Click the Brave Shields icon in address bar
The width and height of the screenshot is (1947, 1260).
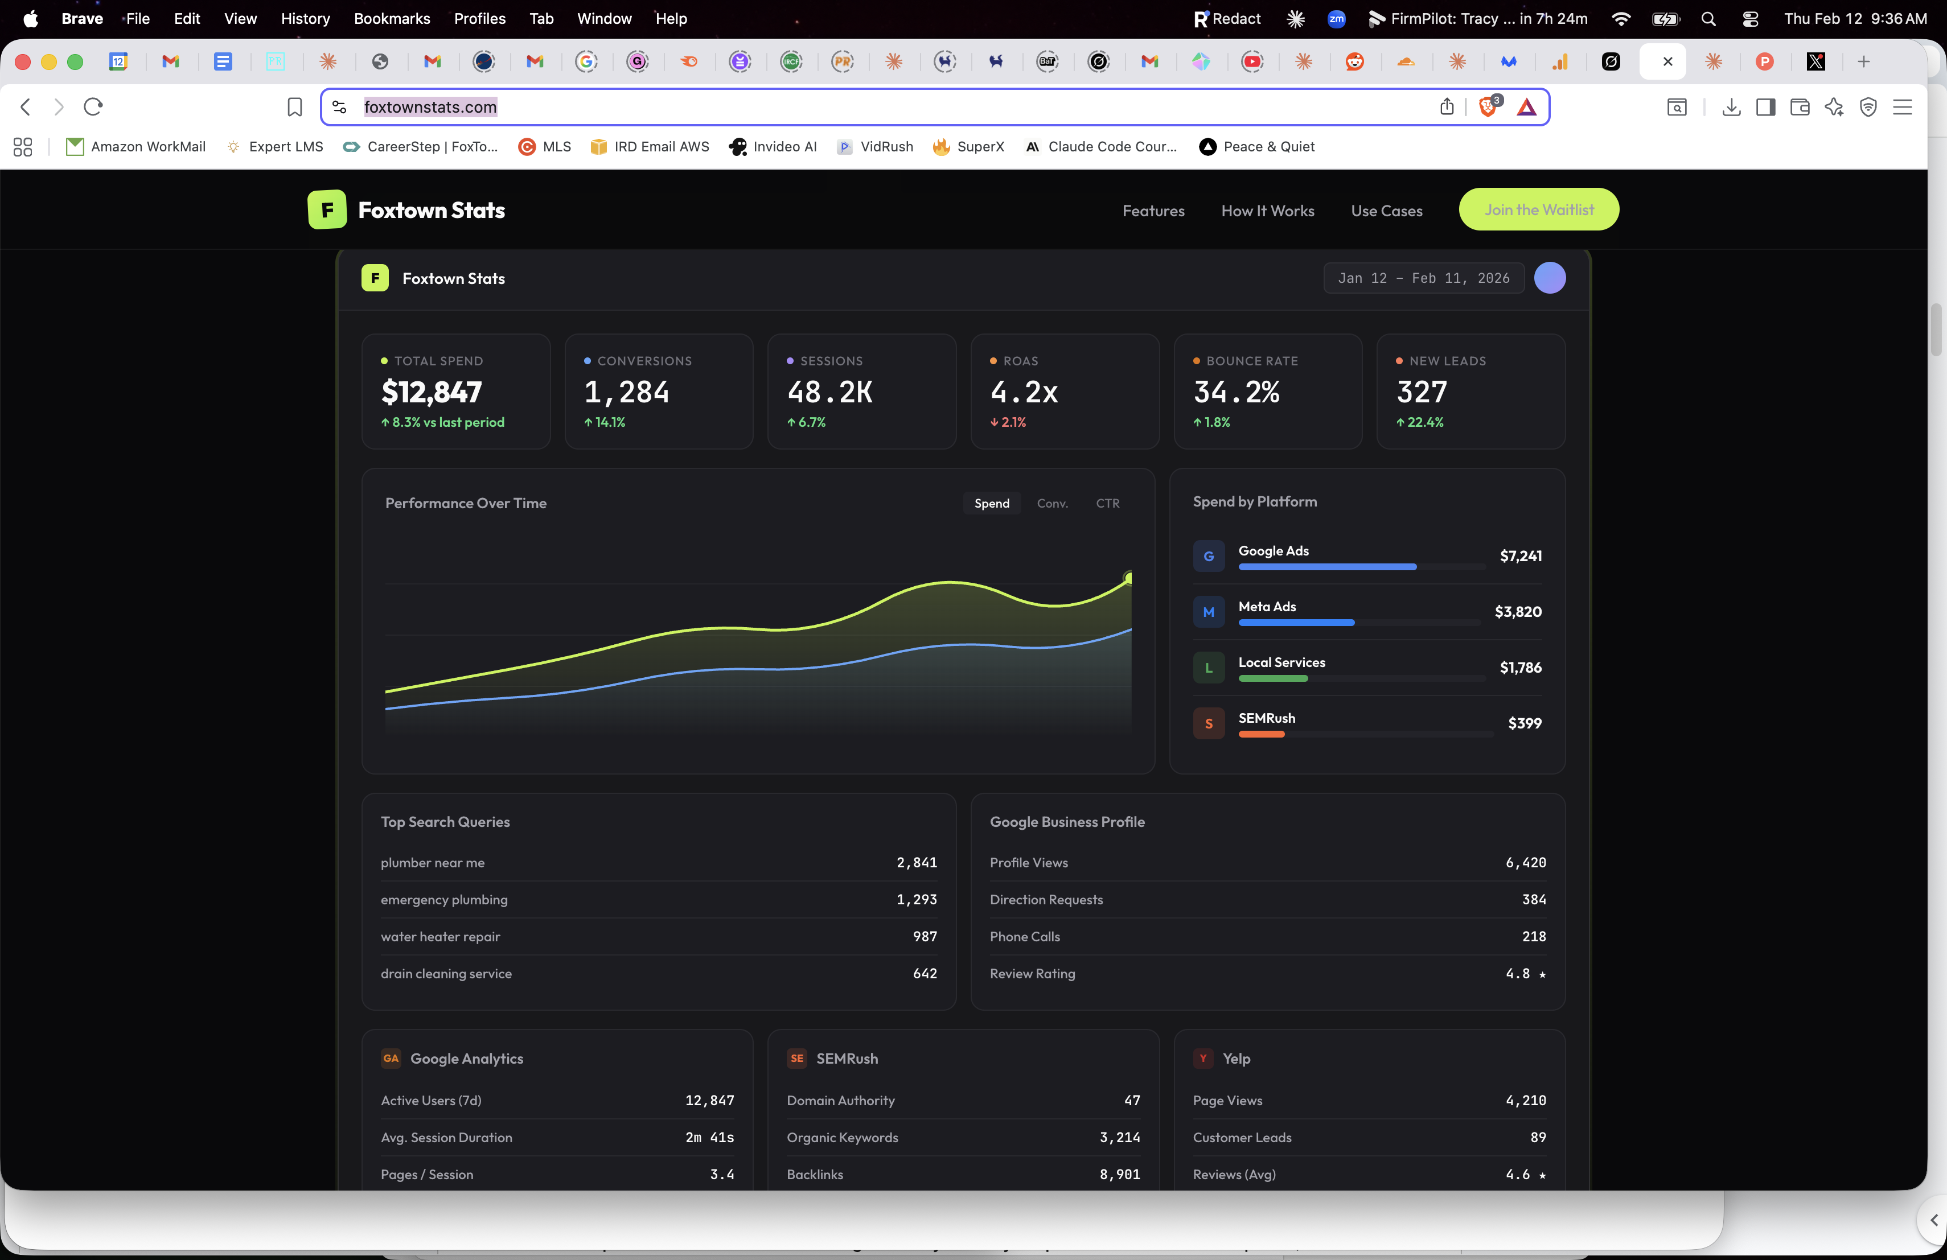pos(1488,107)
